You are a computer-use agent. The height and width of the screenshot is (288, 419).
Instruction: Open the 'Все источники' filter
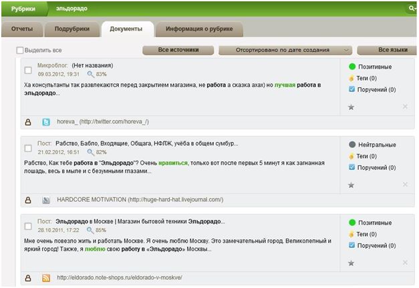click(x=178, y=50)
